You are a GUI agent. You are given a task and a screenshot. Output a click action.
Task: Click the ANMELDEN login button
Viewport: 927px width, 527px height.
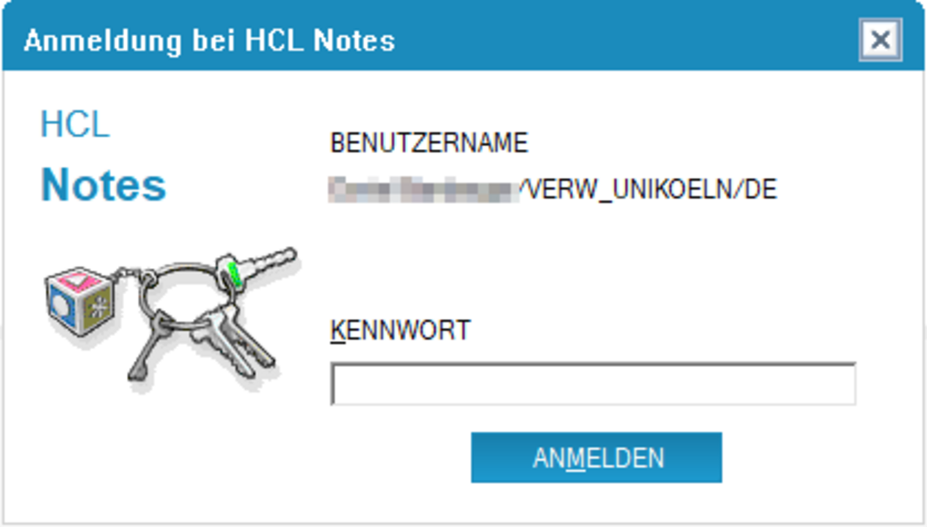point(596,457)
